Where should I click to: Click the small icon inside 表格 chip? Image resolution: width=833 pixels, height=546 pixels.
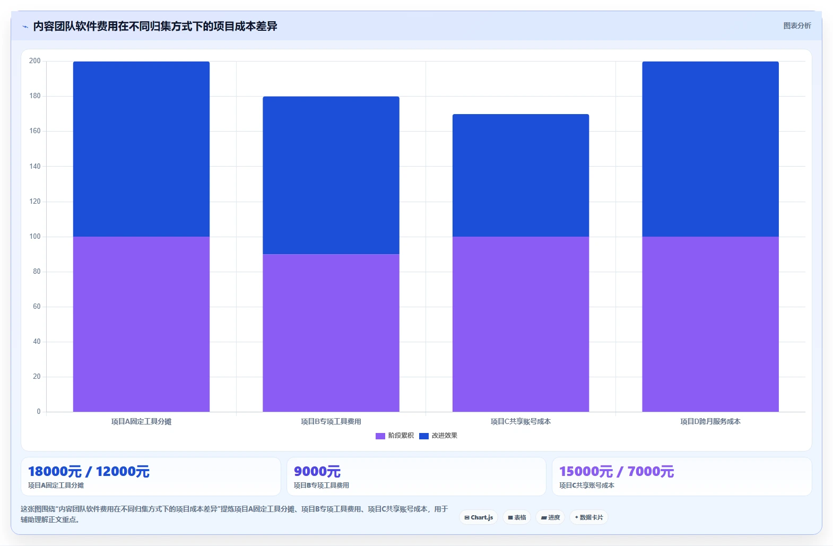(x=510, y=517)
